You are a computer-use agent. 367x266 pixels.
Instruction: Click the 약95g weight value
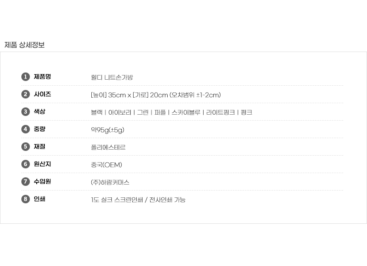tap(108, 130)
